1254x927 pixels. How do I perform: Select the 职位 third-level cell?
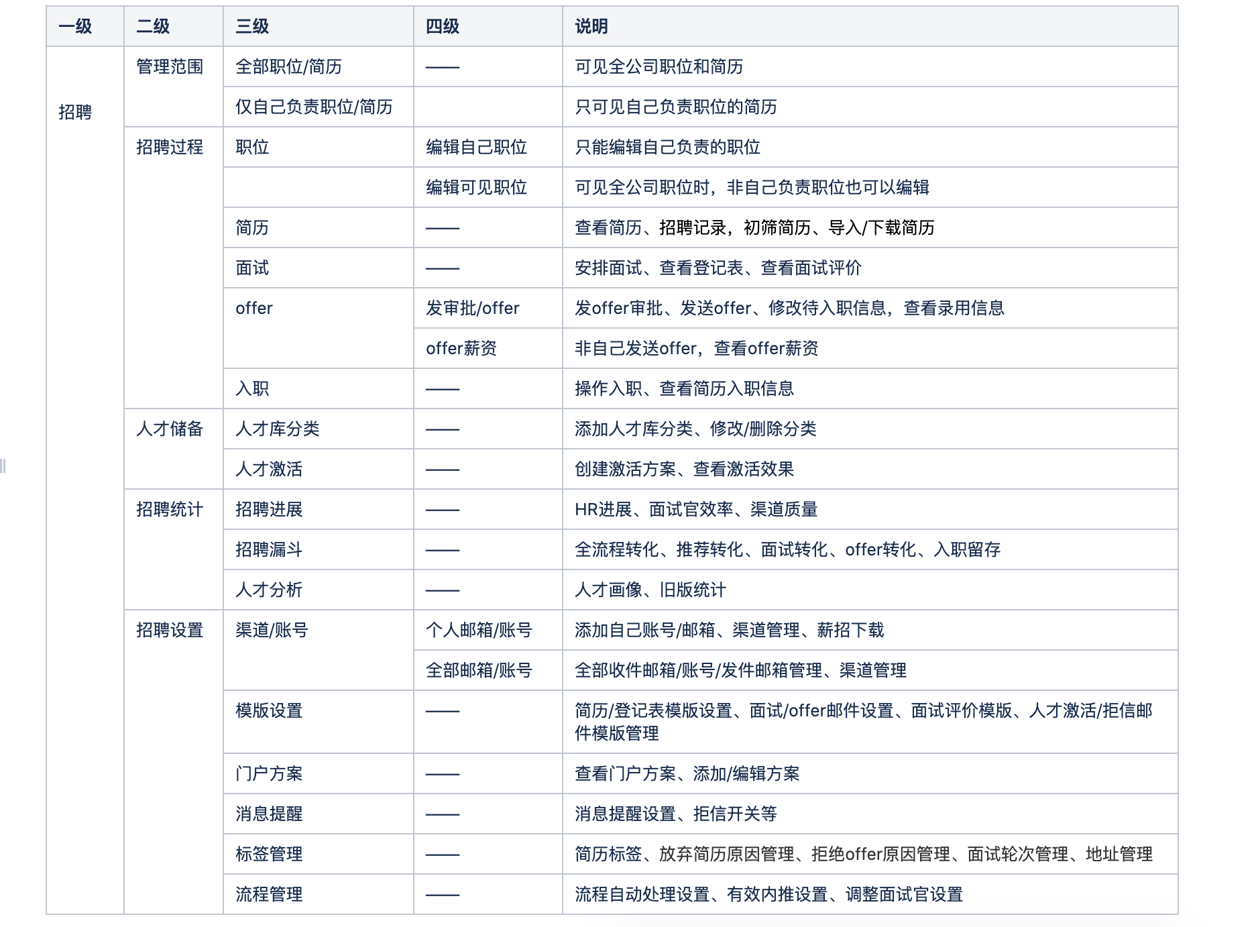[x=319, y=148]
